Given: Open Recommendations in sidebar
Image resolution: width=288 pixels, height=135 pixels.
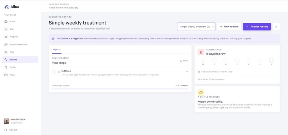Looking at the screenshot, I should pyautogui.click(x=20, y=44).
